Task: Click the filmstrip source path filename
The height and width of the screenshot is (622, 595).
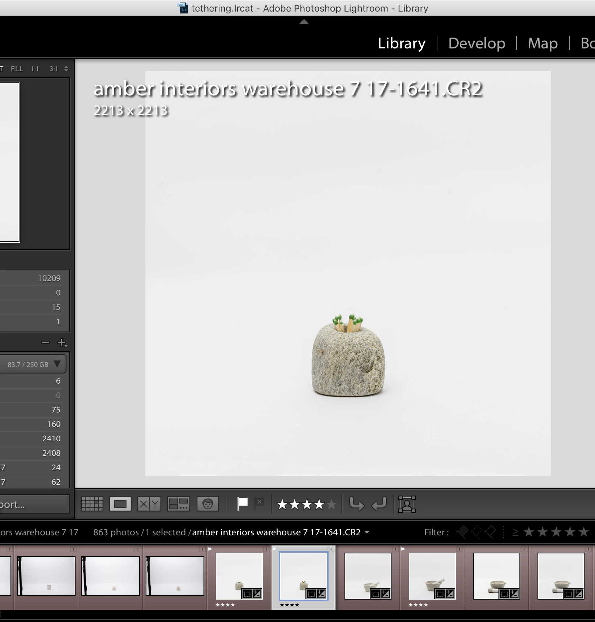Action: 276,532
